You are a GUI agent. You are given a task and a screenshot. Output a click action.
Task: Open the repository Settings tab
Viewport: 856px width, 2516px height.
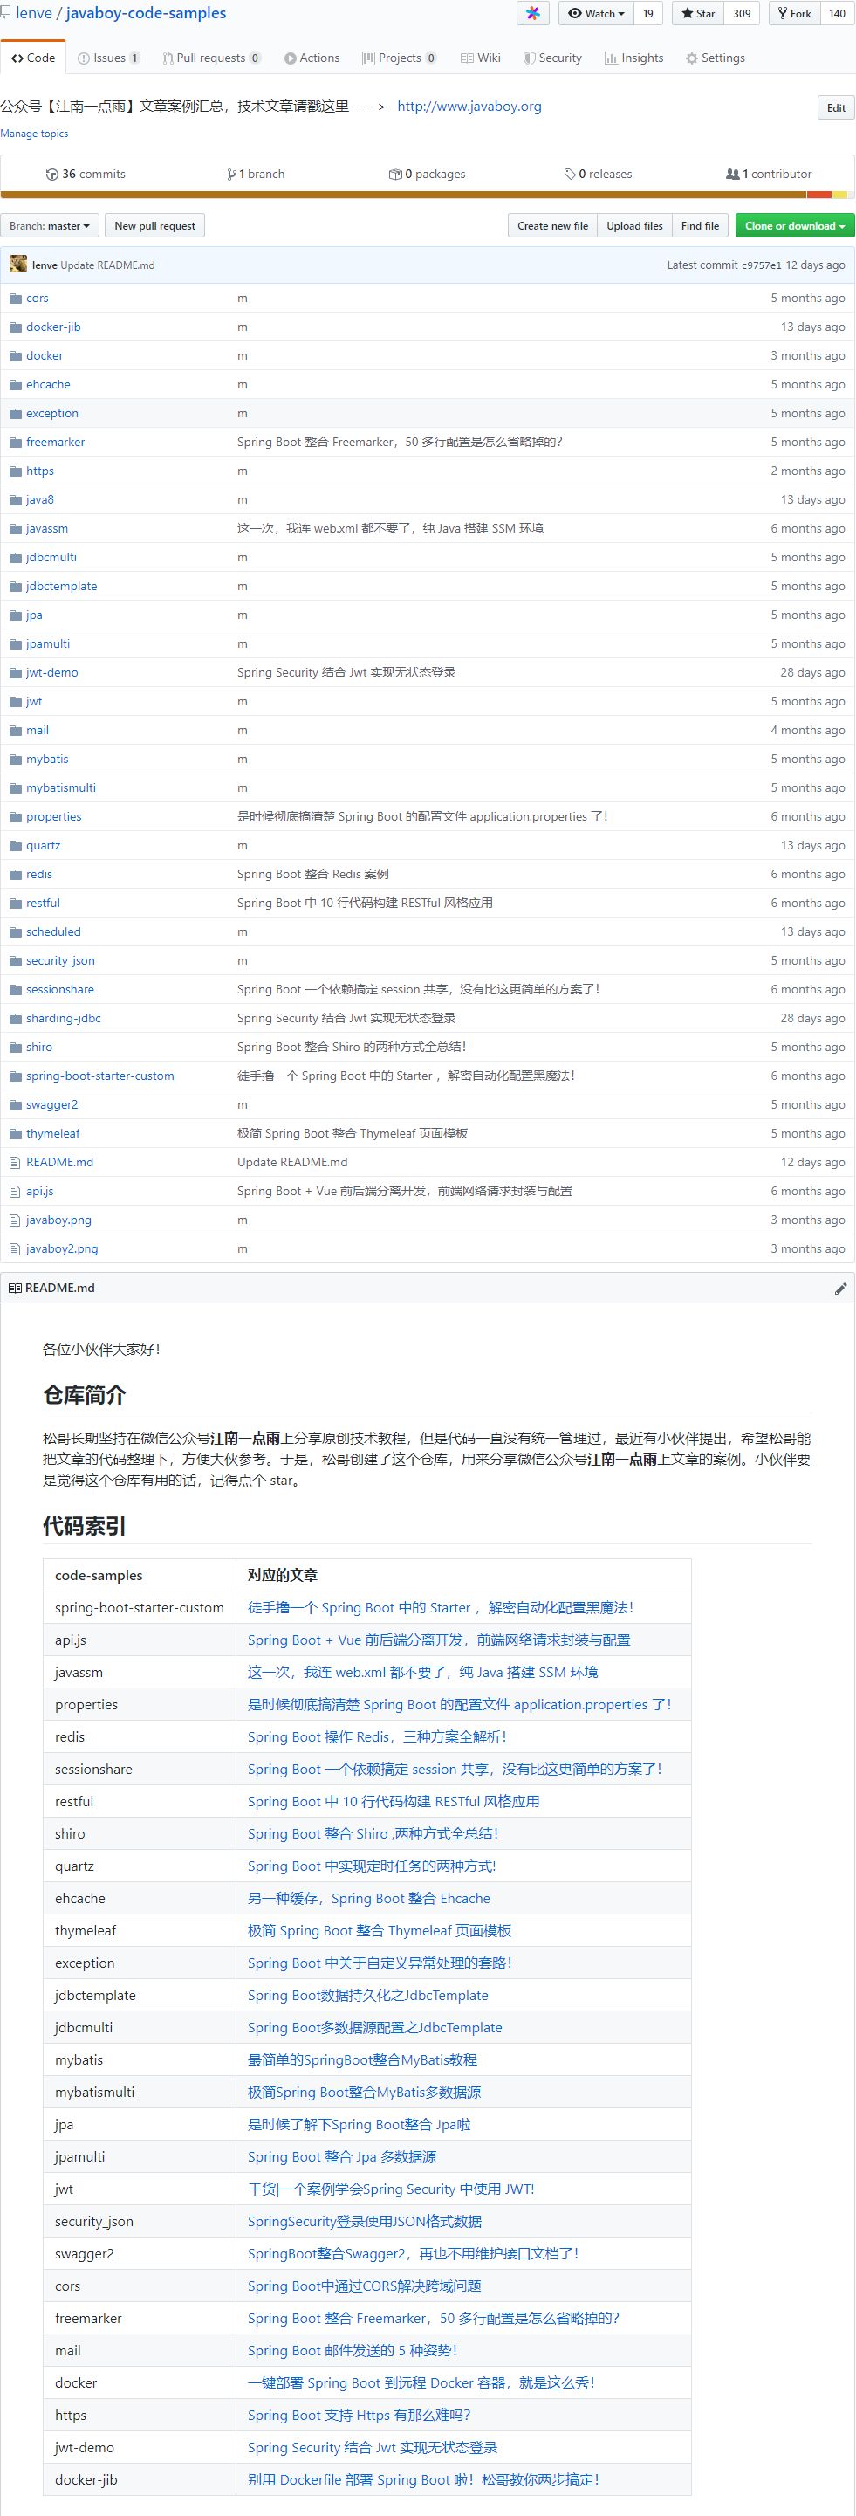716,58
